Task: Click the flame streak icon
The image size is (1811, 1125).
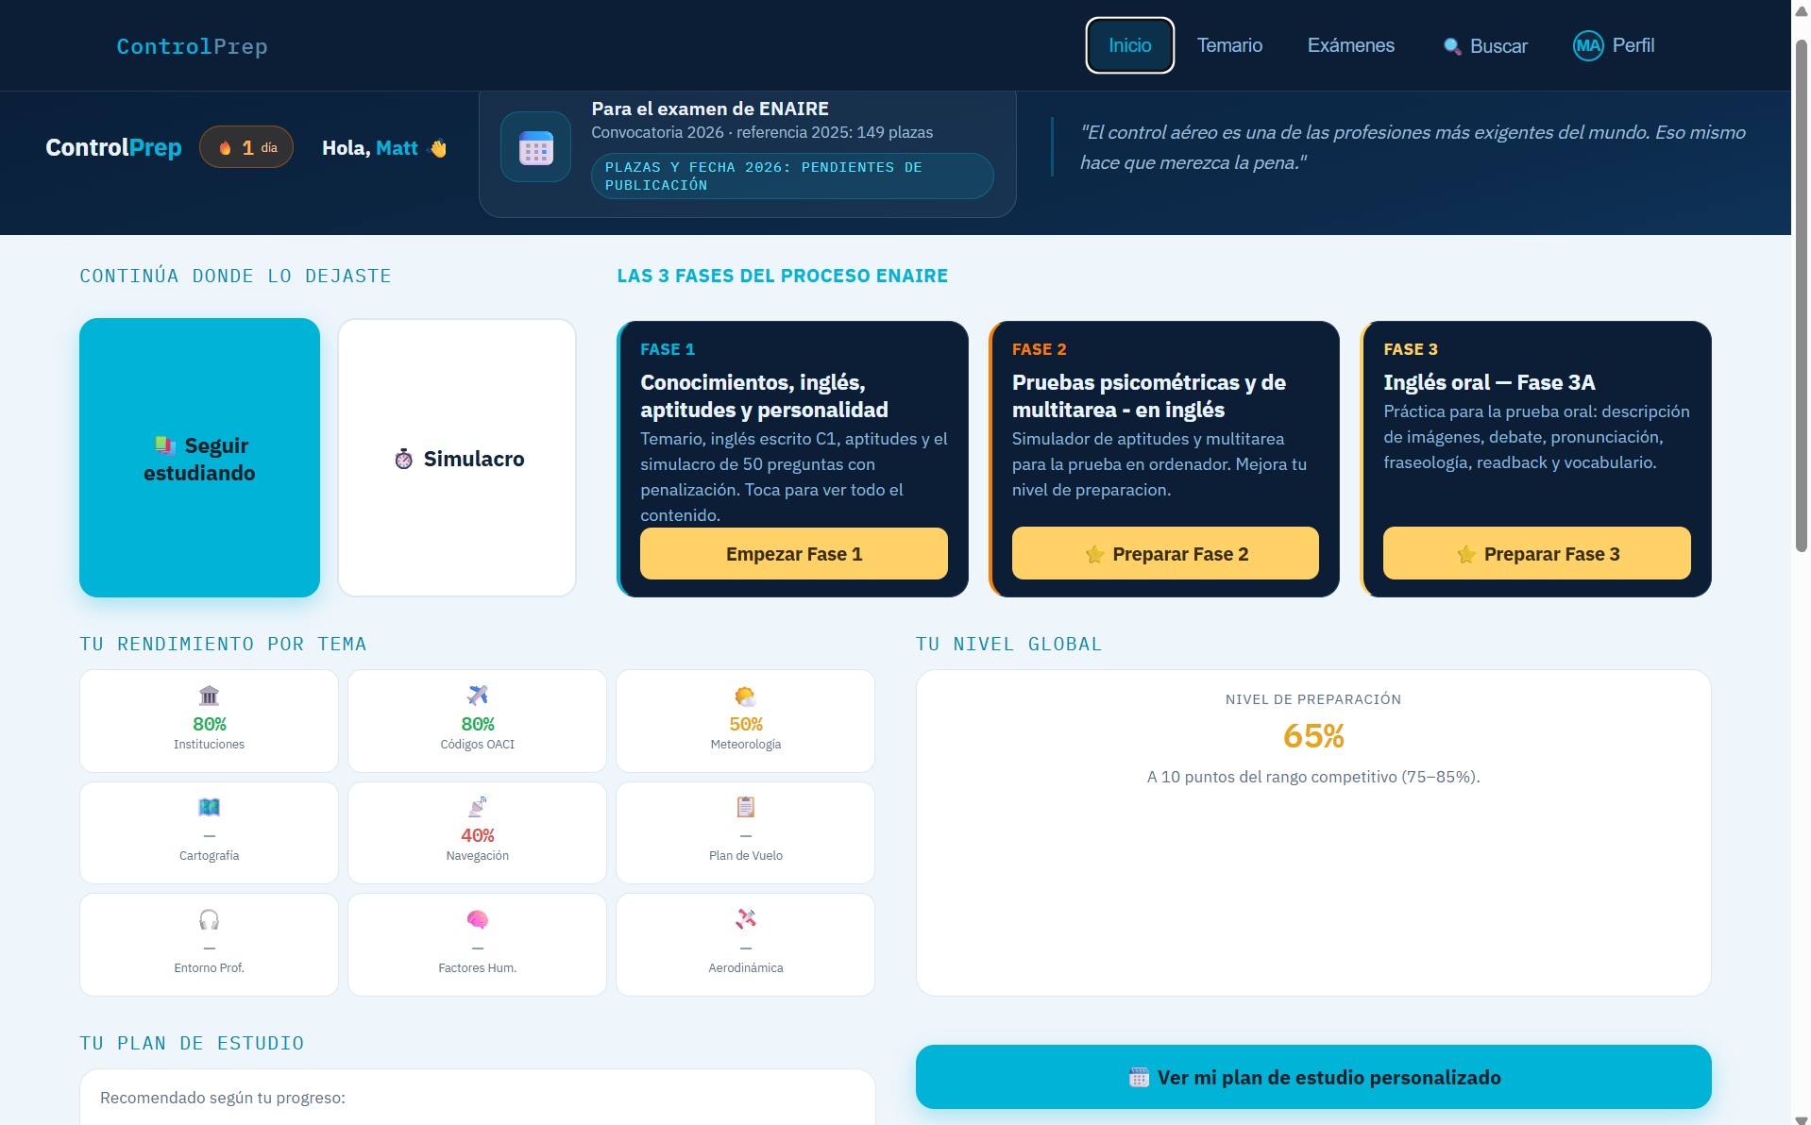Action: pos(225,148)
